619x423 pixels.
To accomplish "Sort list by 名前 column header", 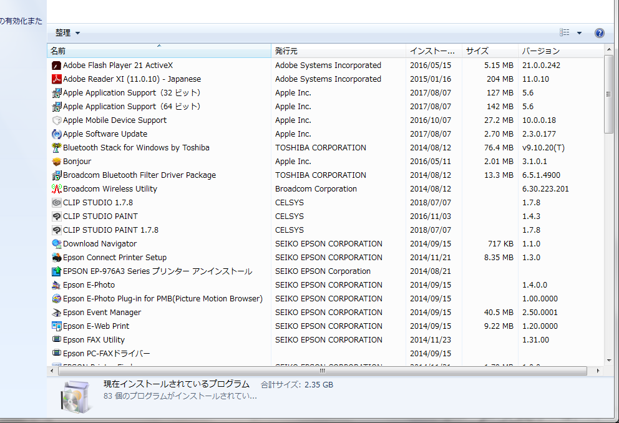I will [x=159, y=51].
